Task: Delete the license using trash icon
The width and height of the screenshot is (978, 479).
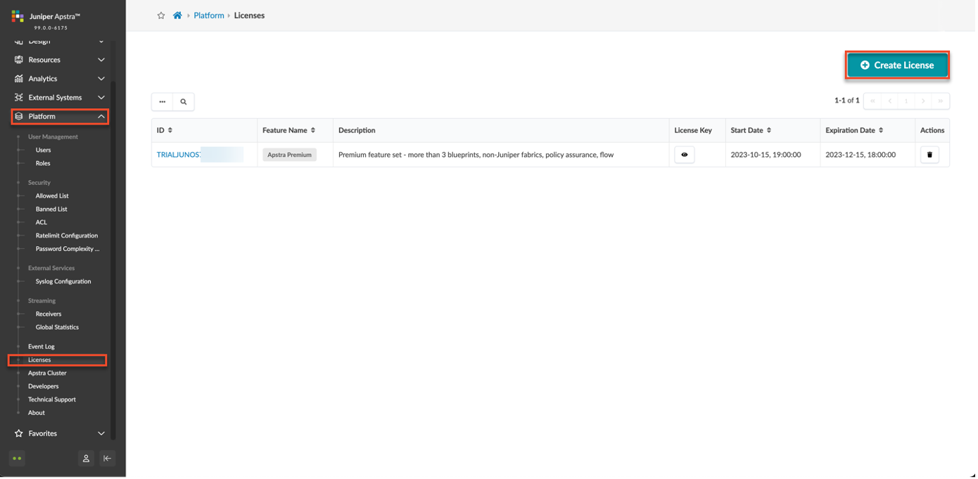Action: 929,155
